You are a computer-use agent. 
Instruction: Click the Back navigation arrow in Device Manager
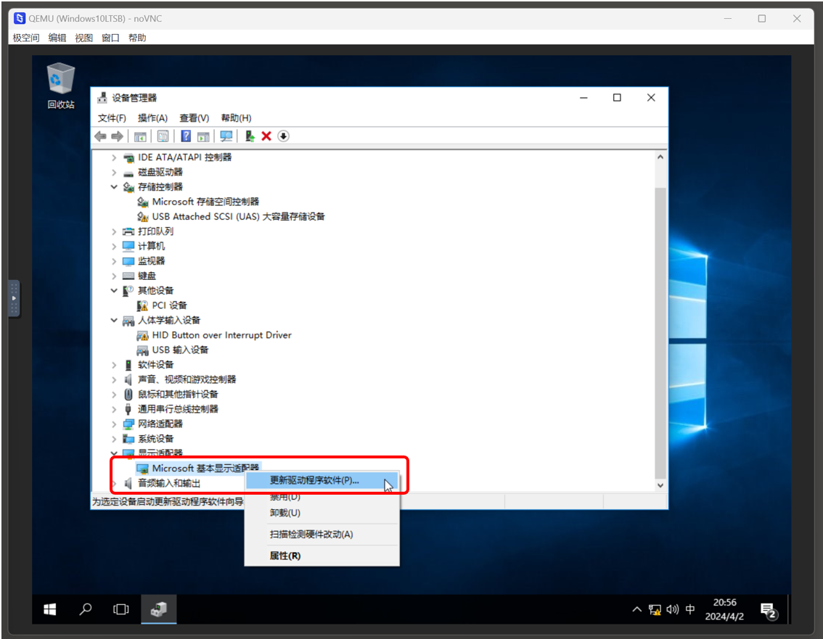[x=100, y=136]
